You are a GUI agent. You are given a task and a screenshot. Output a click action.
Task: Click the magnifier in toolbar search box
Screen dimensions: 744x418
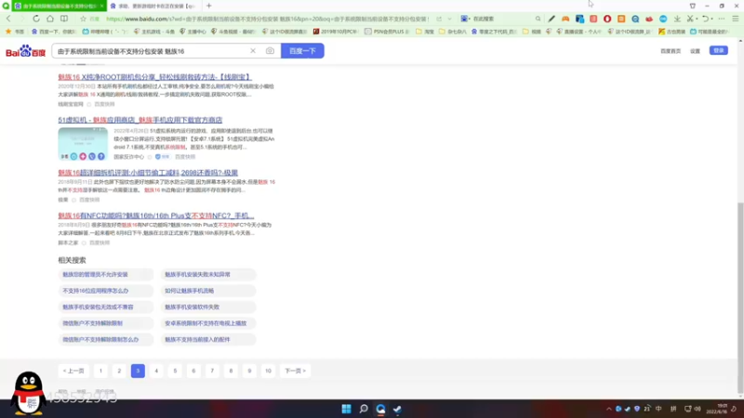538,19
